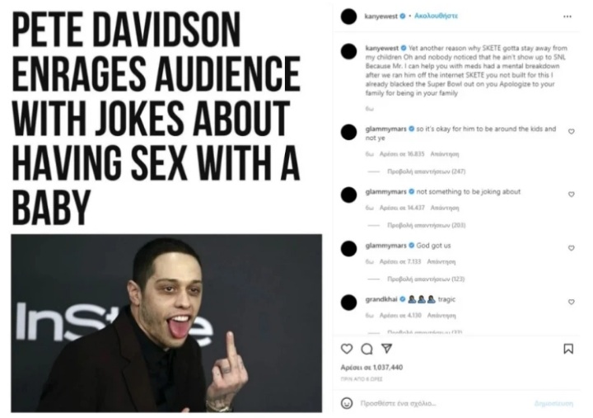Share the post via paper plane icon
593x418 pixels.
[x=386, y=348]
